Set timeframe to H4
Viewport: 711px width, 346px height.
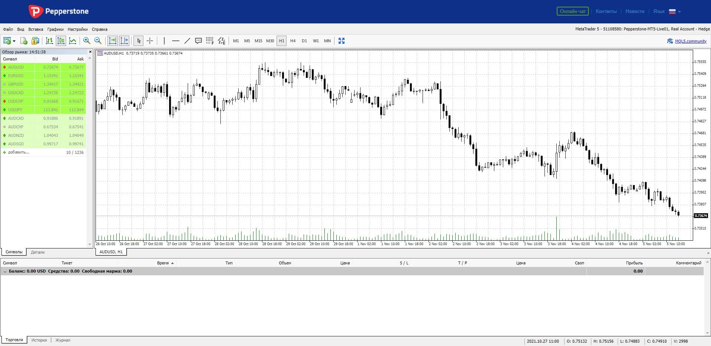(x=293, y=41)
